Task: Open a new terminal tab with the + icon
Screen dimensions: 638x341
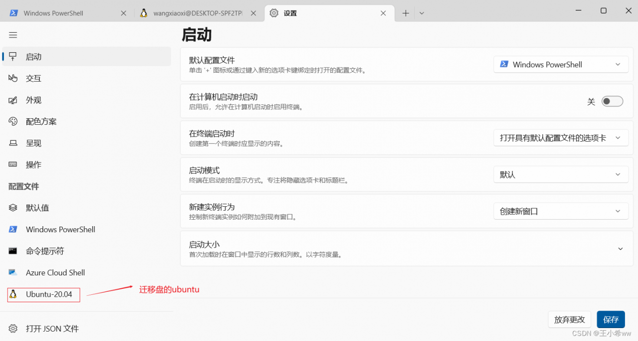Action: (405, 12)
